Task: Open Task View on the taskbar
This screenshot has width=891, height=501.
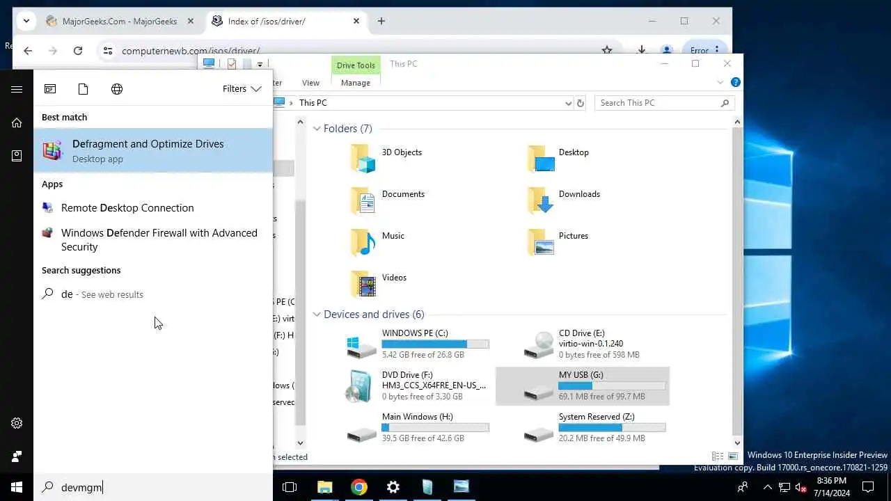Action: pyautogui.click(x=290, y=487)
